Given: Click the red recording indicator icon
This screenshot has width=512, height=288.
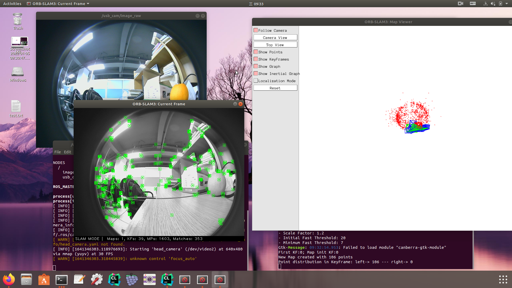Looking at the screenshot, I should point(460,3).
